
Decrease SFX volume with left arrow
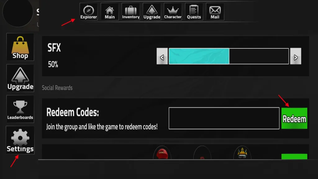point(162,56)
